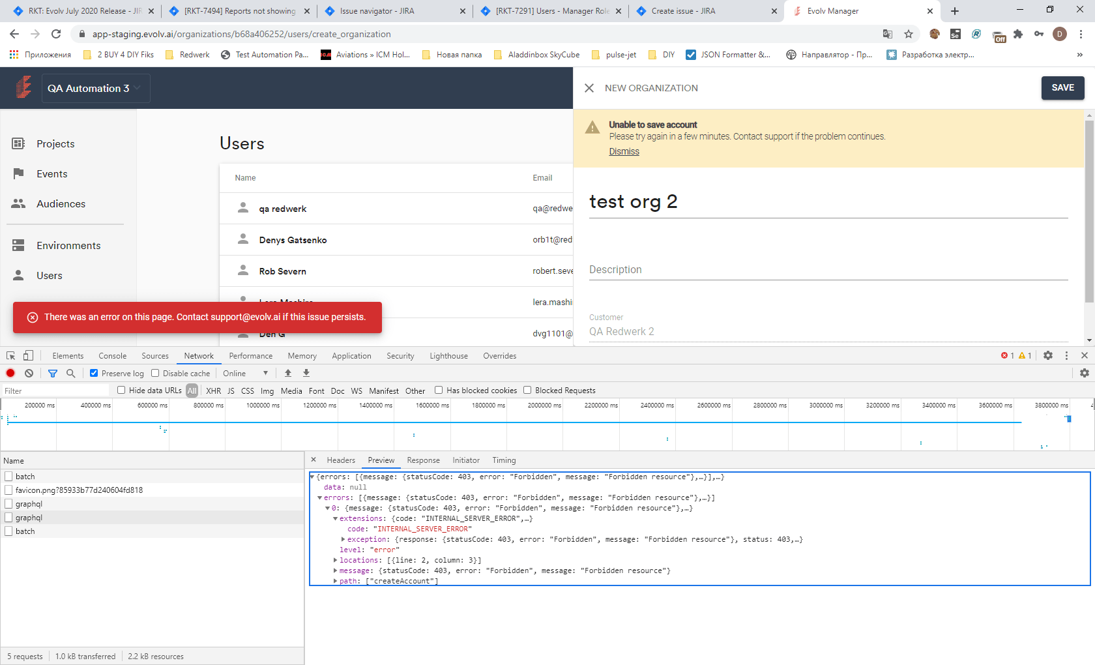
Task: Click the Import HAR file upload arrow
Action: pos(288,373)
